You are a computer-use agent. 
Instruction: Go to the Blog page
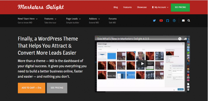point(116,7)
